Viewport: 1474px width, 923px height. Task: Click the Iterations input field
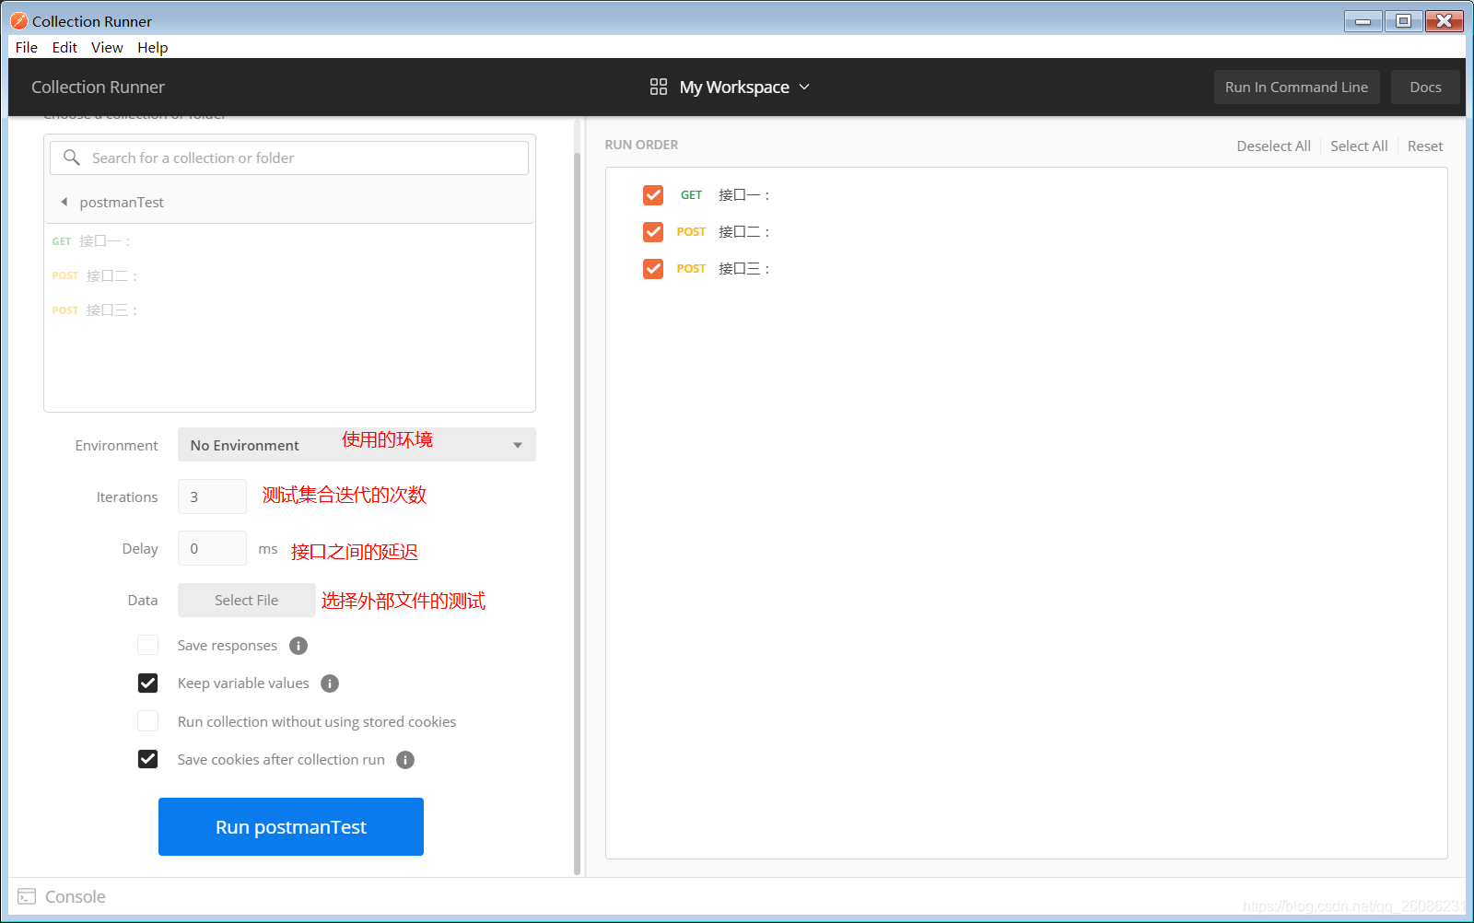(x=212, y=497)
